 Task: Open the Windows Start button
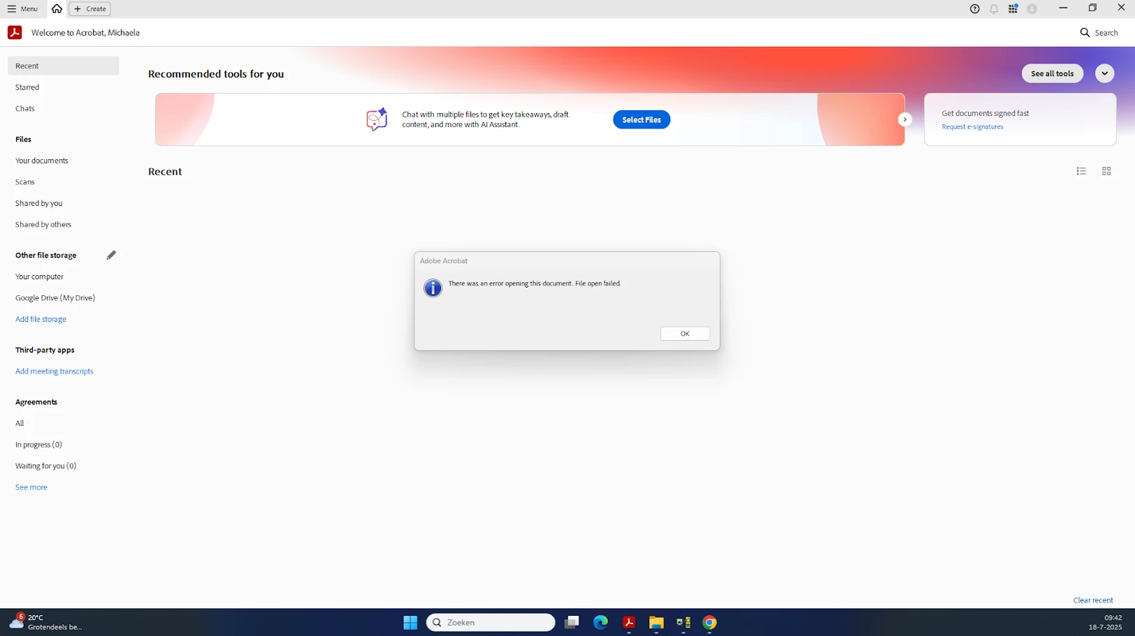point(410,623)
